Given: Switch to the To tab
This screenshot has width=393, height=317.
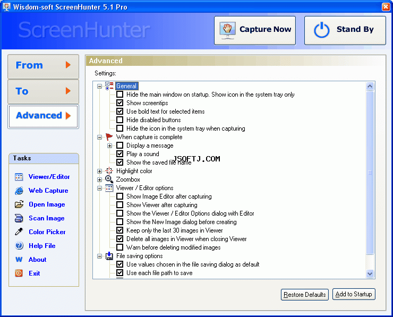Looking at the screenshot, I should (x=44, y=91).
